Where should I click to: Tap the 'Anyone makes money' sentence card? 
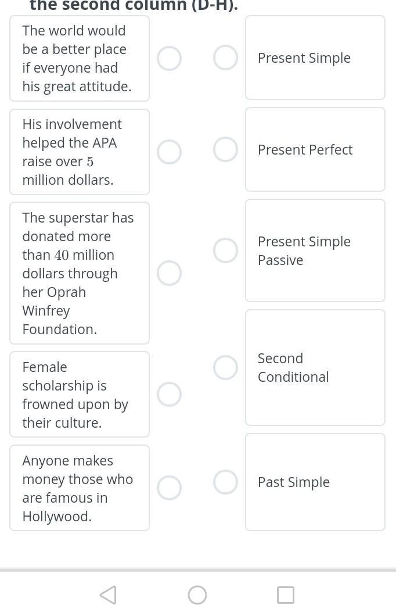pyautogui.click(x=79, y=488)
